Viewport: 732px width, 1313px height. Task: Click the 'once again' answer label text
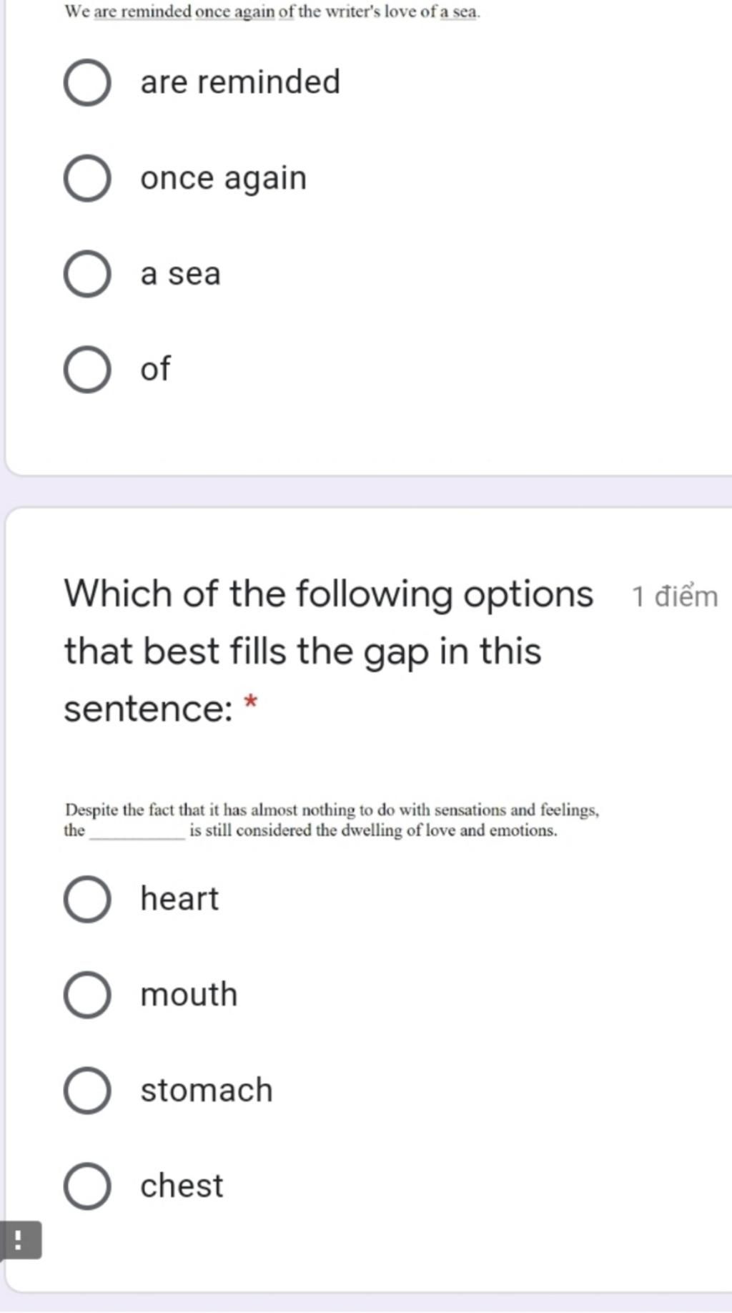tap(224, 179)
